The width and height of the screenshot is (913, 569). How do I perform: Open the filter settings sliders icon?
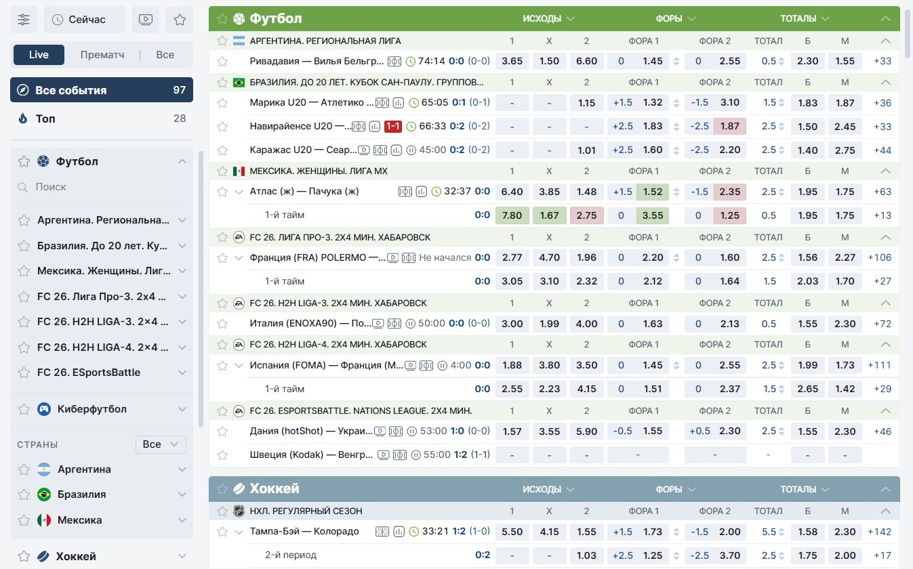coord(24,20)
